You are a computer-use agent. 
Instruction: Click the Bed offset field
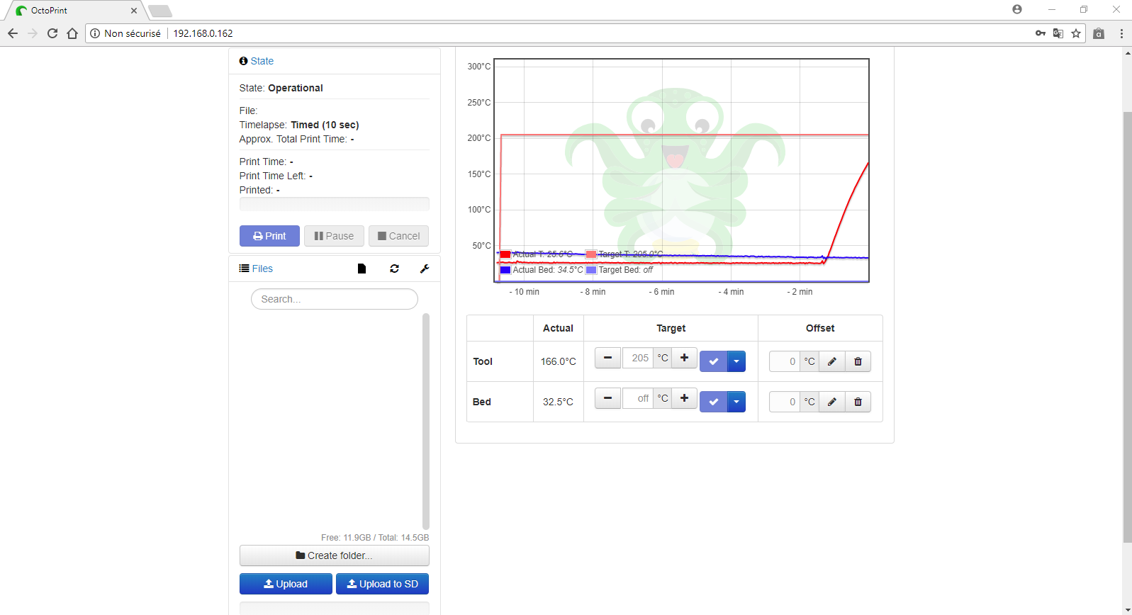[x=785, y=402]
